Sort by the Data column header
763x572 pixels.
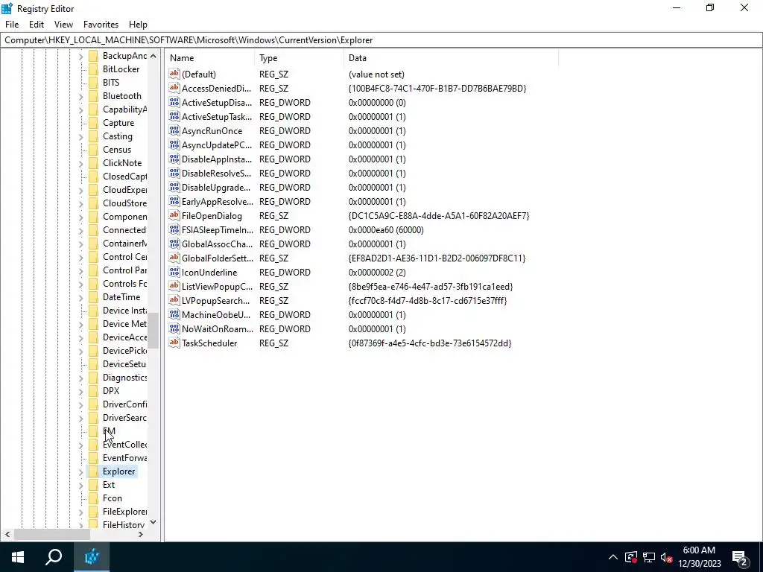[x=451, y=58]
